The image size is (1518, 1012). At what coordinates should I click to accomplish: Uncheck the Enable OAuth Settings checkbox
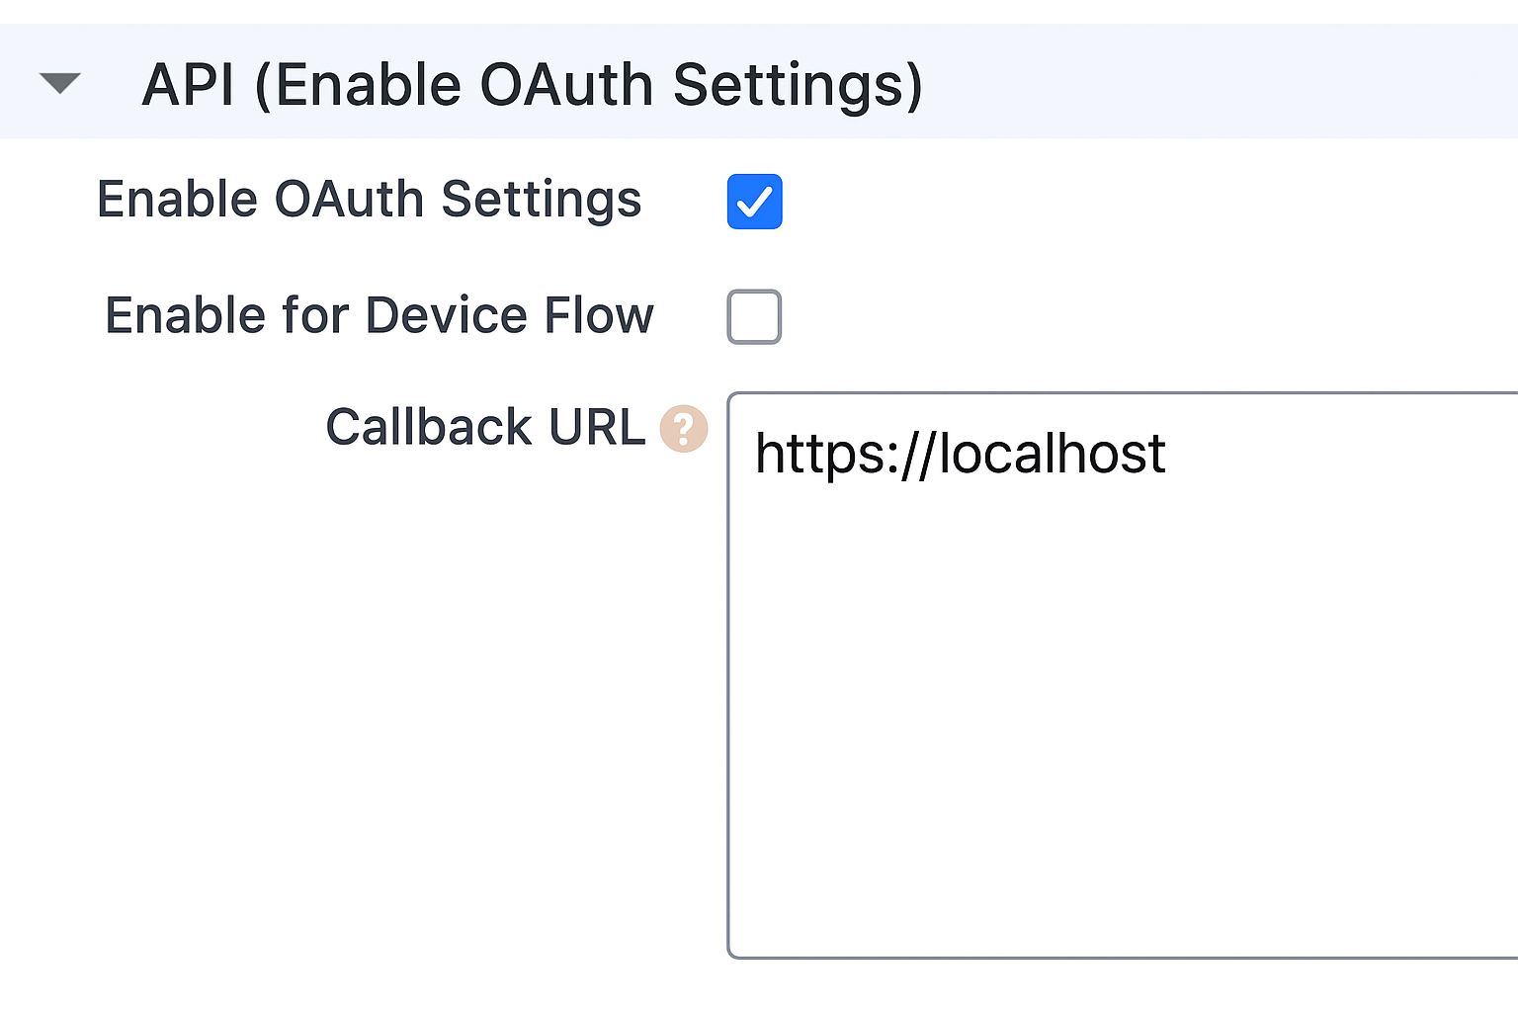tap(754, 202)
